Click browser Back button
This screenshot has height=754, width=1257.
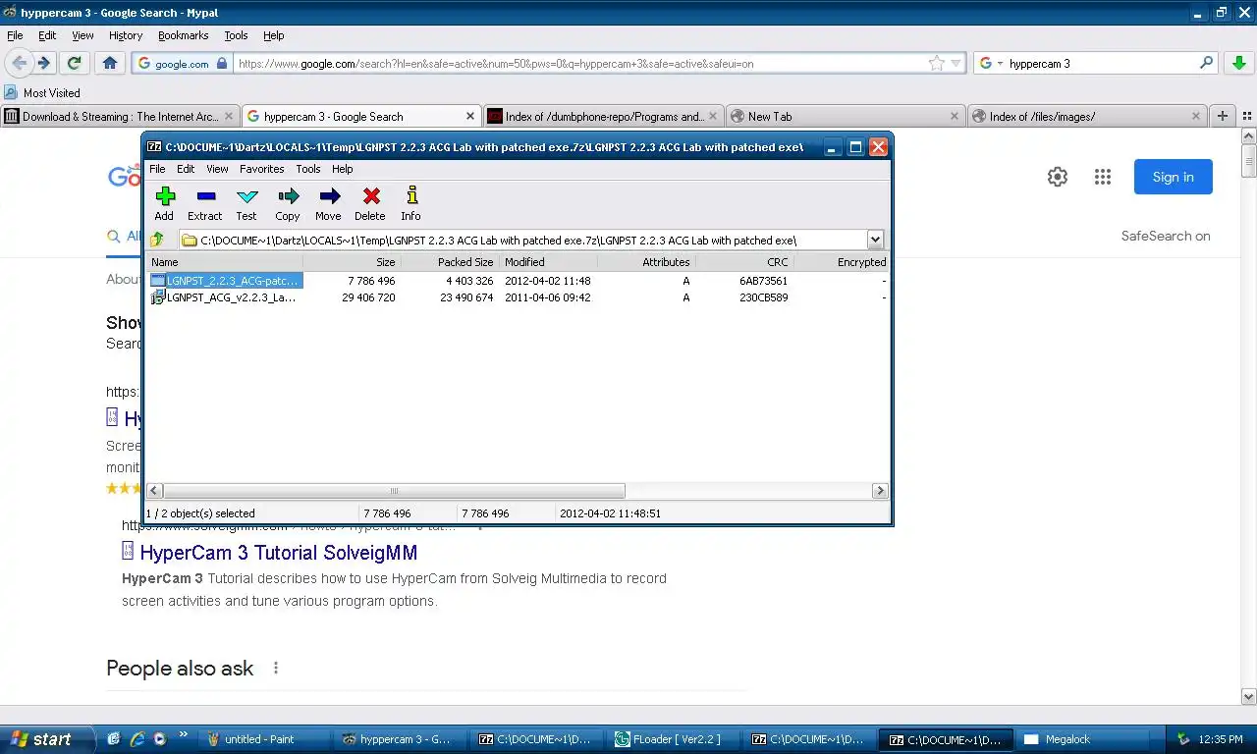[x=19, y=63]
